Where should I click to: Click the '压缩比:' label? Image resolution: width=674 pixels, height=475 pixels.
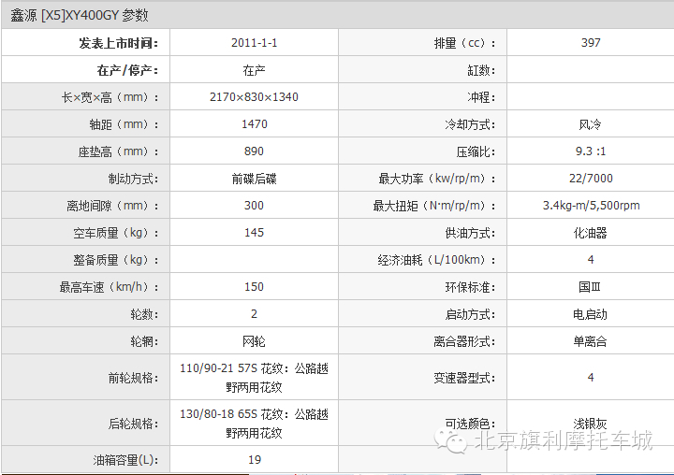[476, 151]
